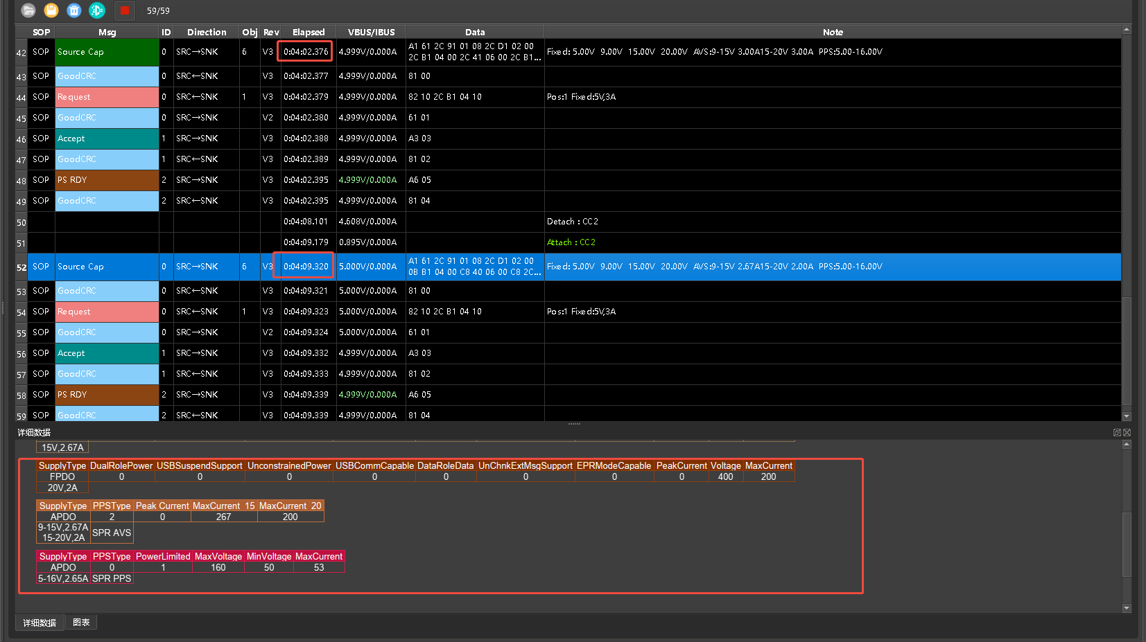
Task: Click voltage reading 0.895V/0.000A
Action: pyautogui.click(x=367, y=242)
